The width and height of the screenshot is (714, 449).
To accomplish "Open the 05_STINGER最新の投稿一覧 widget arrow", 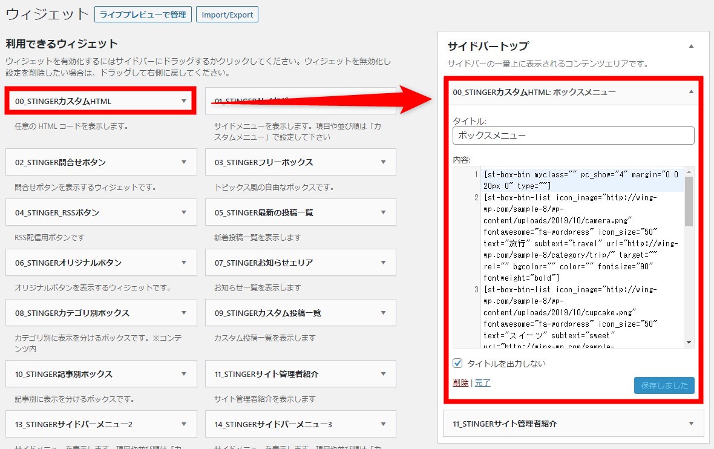I will click(x=383, y=212).
